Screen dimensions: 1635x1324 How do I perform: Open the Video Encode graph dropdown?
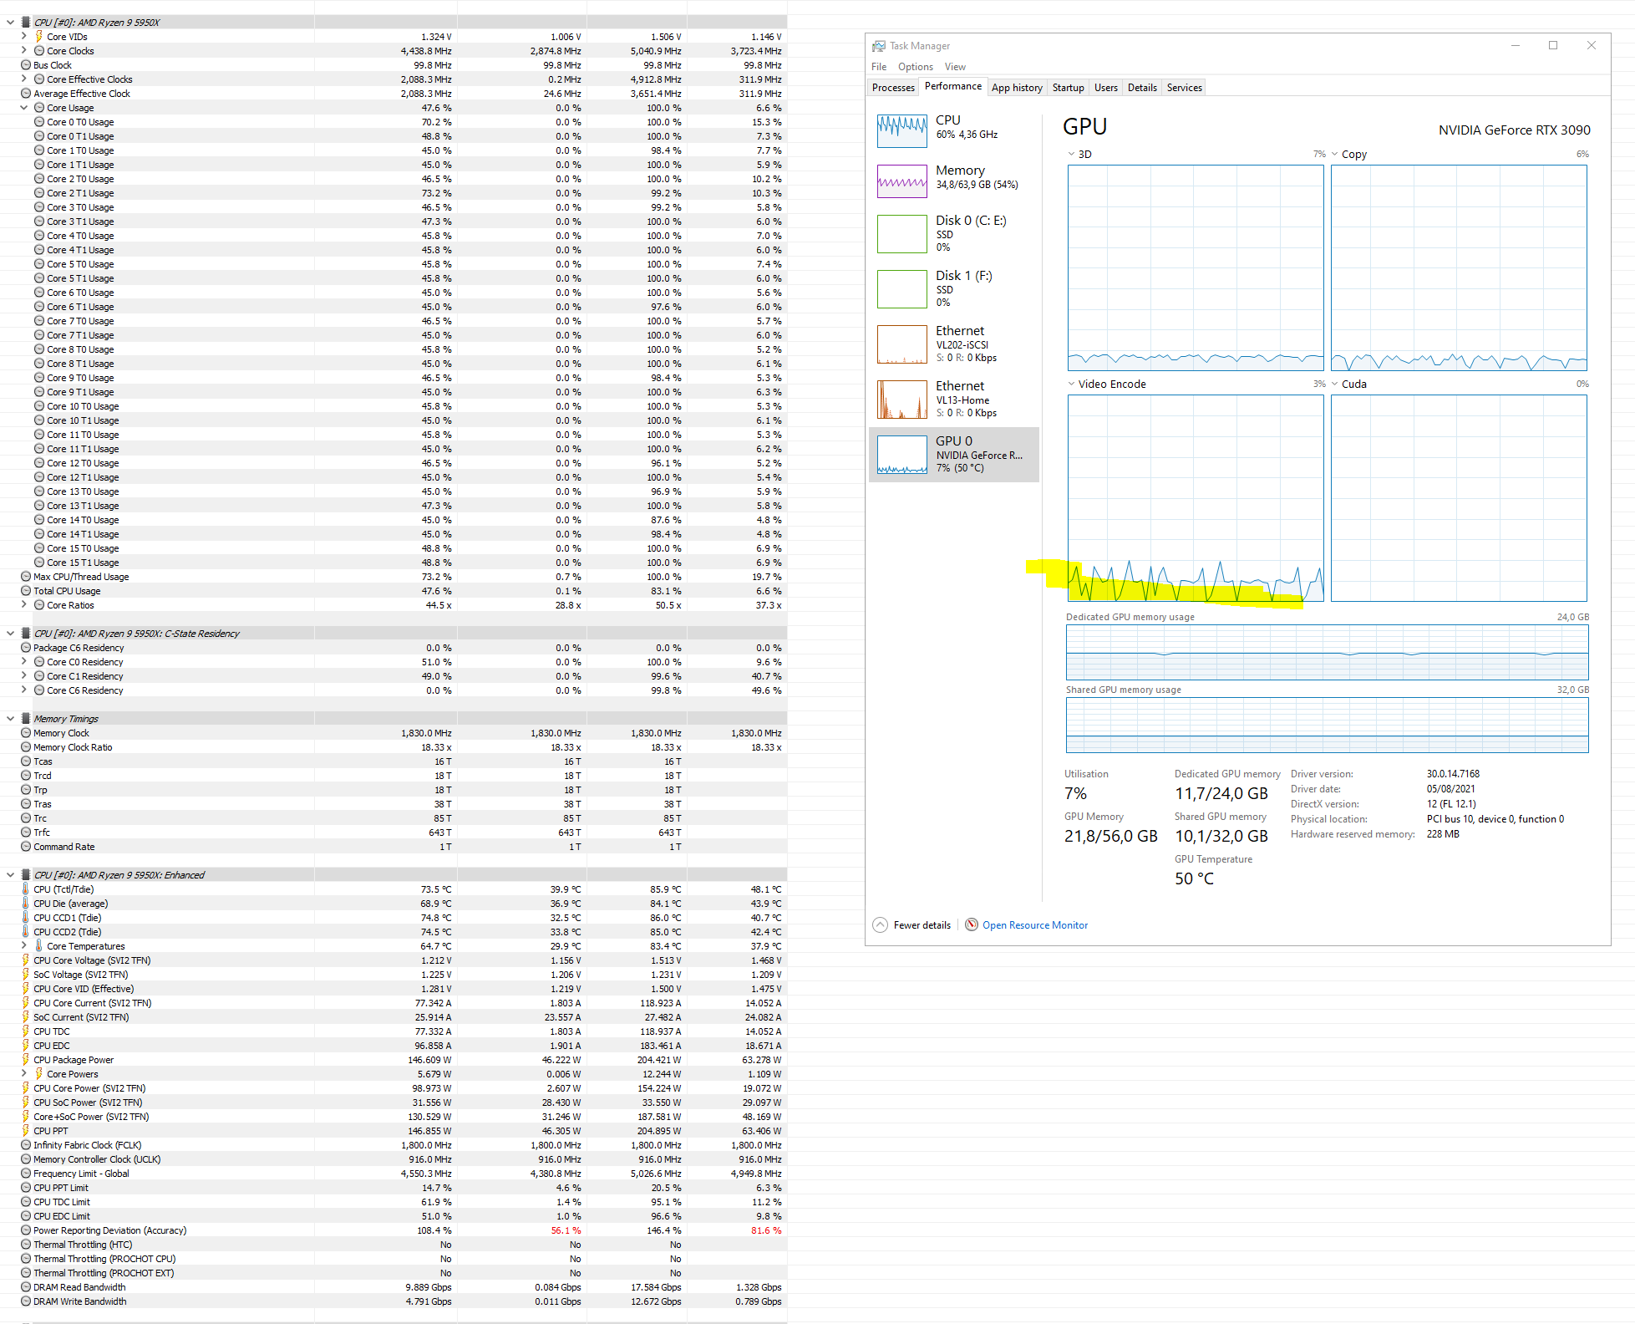point(1072,384)
